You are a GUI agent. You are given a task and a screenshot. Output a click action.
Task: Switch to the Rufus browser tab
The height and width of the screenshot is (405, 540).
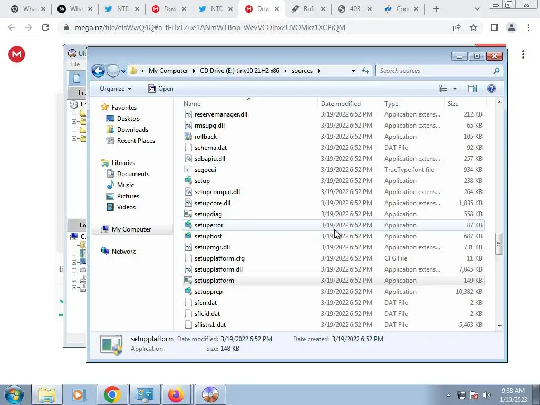(x=308, y=9)
